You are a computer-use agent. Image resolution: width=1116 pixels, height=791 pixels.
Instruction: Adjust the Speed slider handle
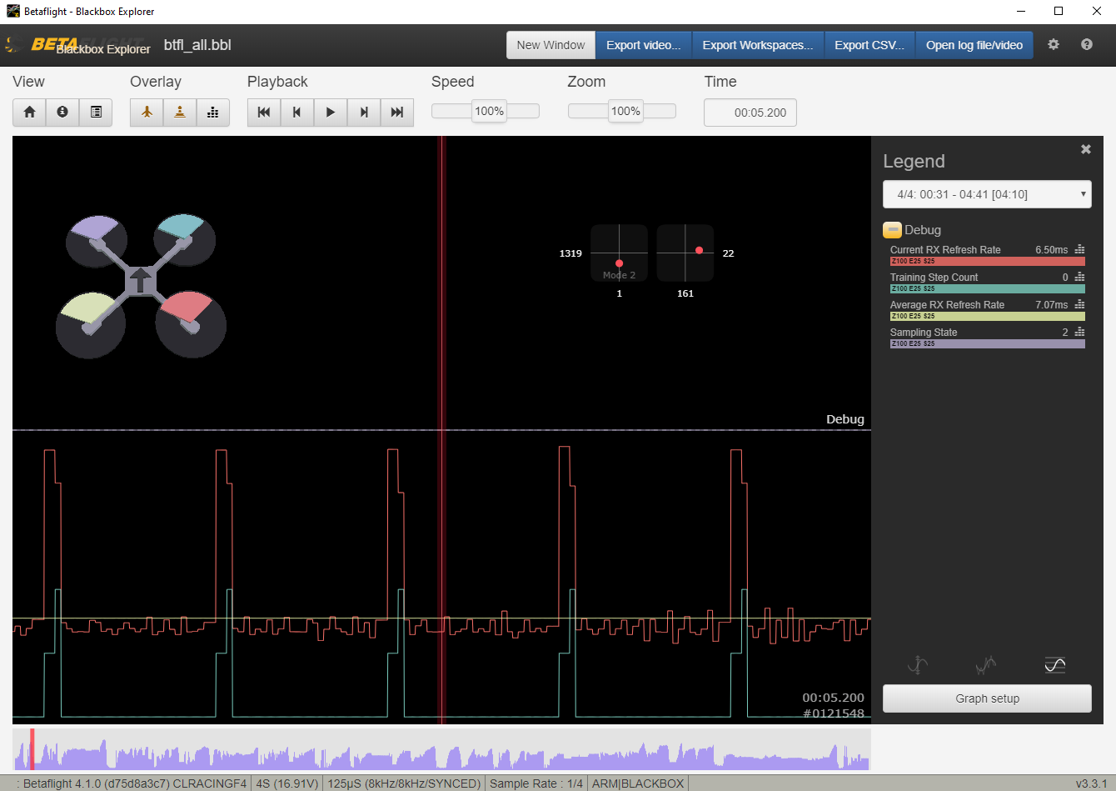click(489, 111)
